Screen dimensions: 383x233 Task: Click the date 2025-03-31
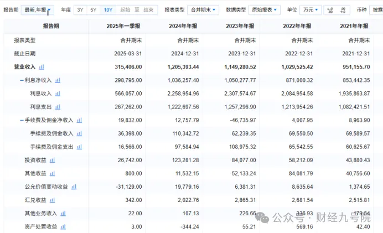point(128,54)
